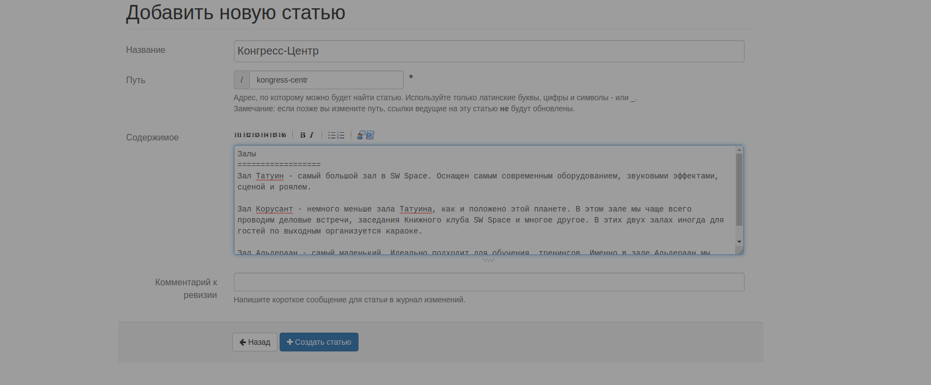Click the Путь slug input field

(x=326, y=80)
